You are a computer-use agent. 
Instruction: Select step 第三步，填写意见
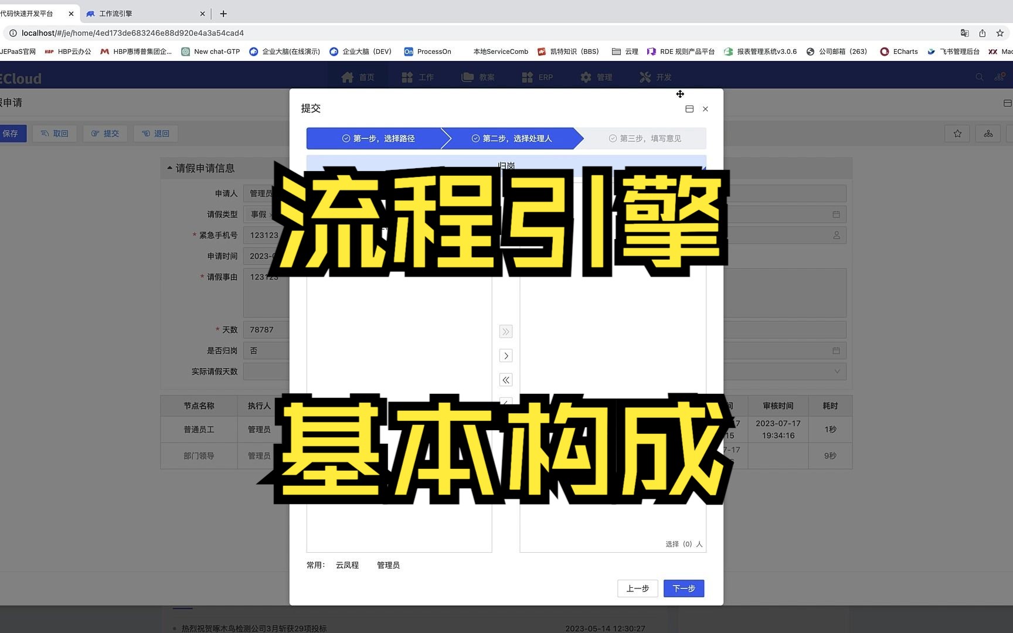pyautogui.click(x=645, y=138)
